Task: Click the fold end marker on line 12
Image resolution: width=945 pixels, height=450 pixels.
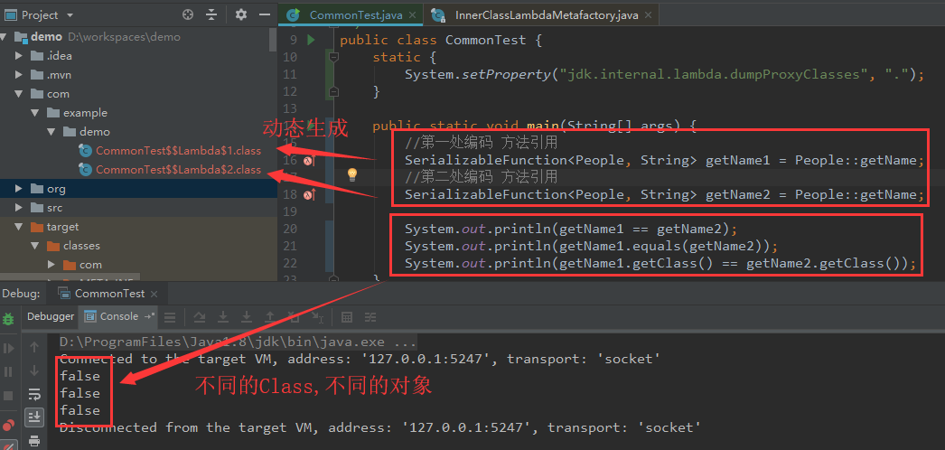Action: (x=333, y=91)
